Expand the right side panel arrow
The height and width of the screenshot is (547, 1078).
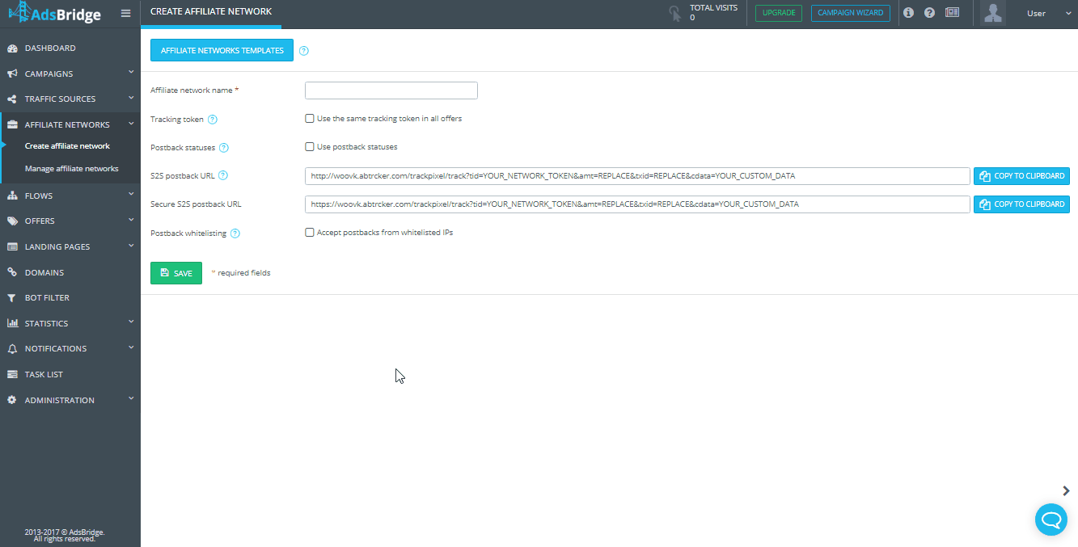(x=1066, y=490)
